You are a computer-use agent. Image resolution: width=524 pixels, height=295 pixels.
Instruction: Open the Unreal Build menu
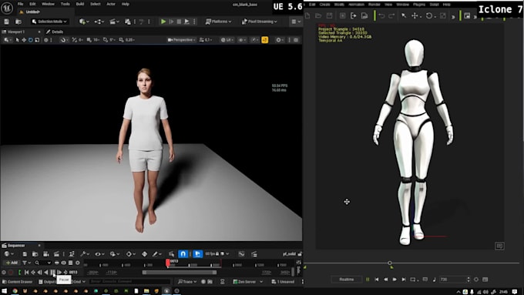point(80,4)
